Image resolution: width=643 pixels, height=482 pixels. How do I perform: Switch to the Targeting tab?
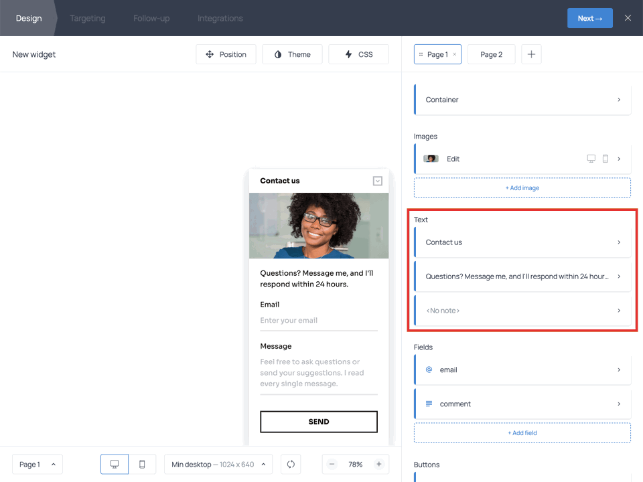tap(88, 18)
